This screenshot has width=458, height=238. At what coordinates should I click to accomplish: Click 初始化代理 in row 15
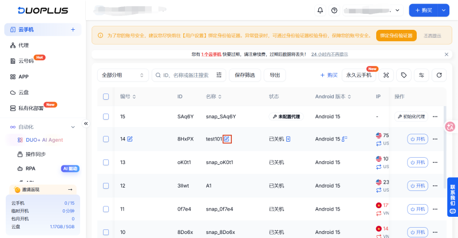411,116
